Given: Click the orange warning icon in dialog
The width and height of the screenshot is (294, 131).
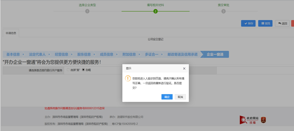Looking at the screenshot, I should tap(128, 78).
